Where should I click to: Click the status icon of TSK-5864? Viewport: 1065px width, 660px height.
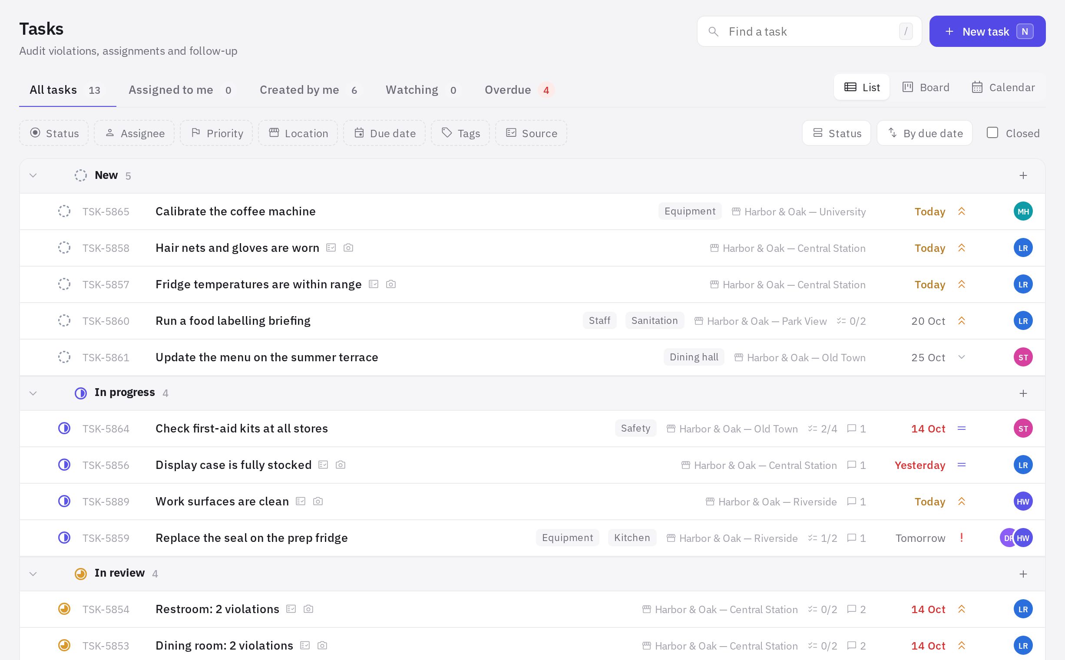(64, 428)
